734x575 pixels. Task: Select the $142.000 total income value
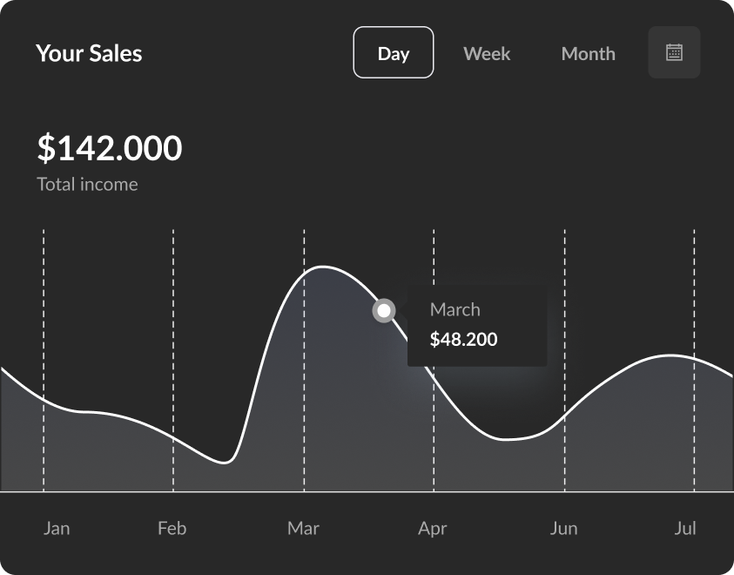click(110, 148)
